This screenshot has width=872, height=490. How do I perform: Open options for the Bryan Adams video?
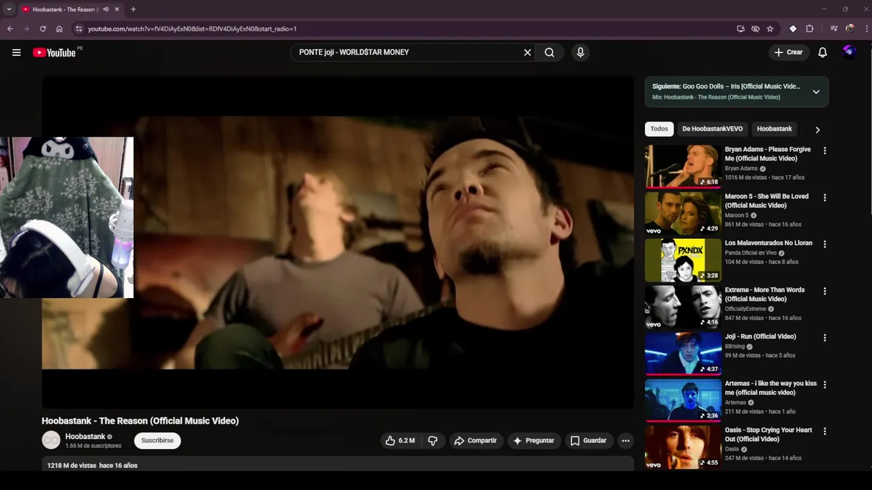[824, 150]
